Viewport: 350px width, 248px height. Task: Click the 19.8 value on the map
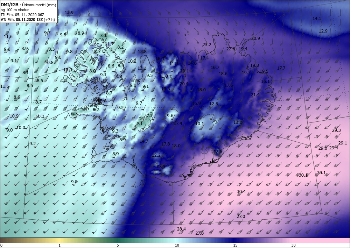click(x=254, y=65)
